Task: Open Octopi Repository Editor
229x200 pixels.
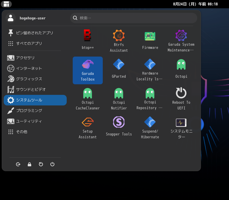Action: (x=150, y=99)
